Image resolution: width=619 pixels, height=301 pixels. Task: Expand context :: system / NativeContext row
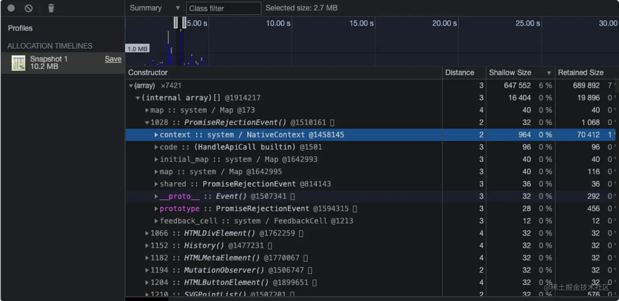pos(156,135)
